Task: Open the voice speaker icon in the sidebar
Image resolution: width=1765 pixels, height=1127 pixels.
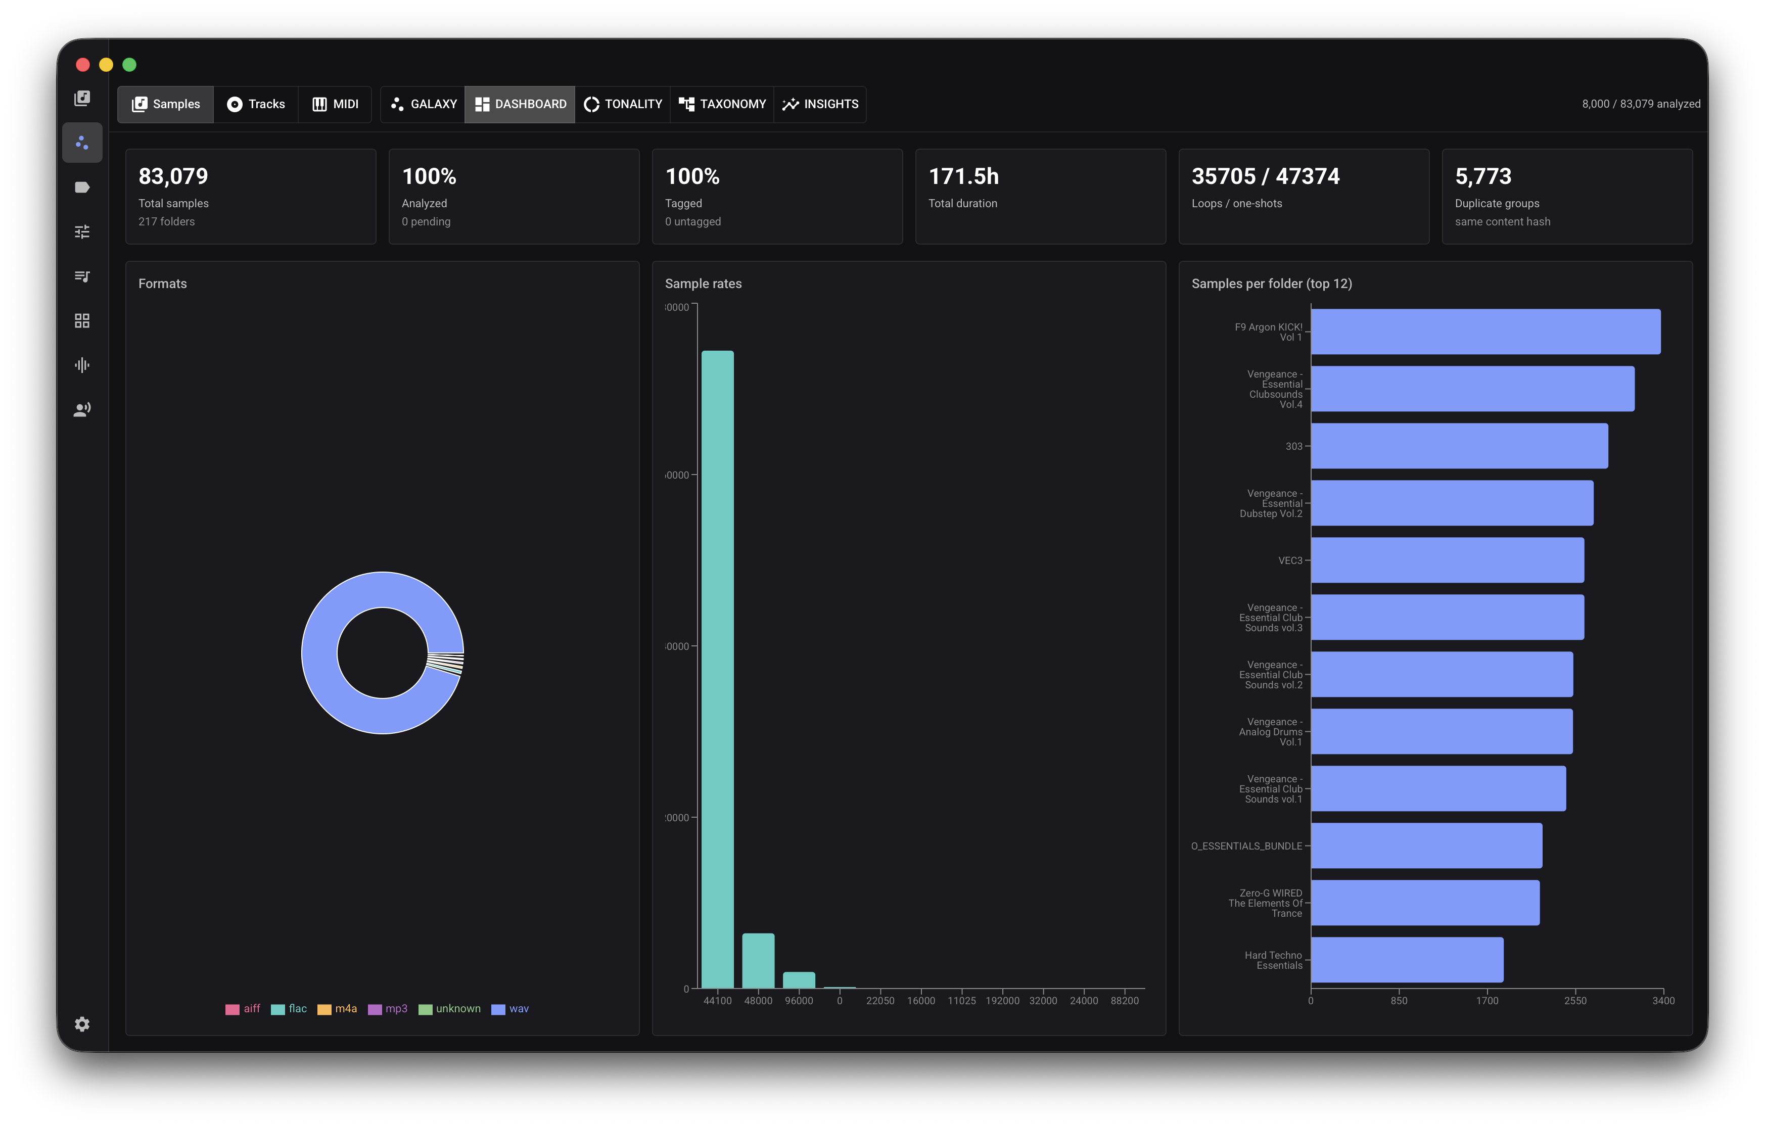Action: (82, 410)
